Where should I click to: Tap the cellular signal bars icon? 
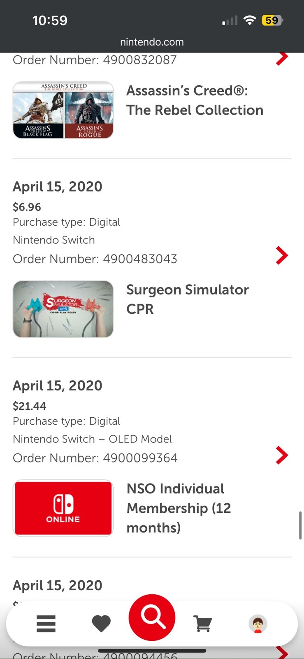click(x=230, y=21)
